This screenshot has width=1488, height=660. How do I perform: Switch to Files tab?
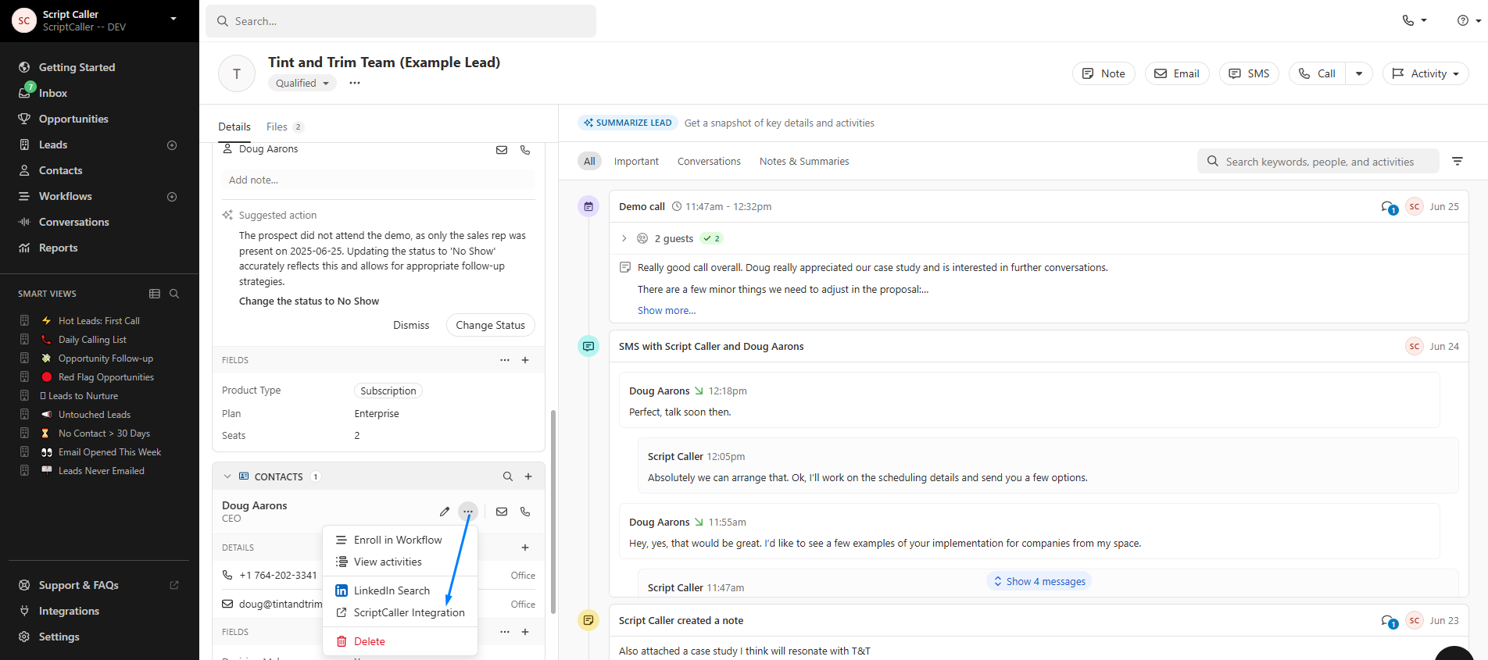284,127
